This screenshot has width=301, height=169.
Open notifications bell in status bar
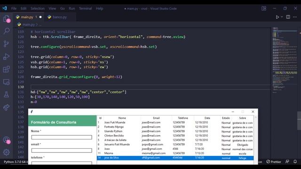[295, 161]
